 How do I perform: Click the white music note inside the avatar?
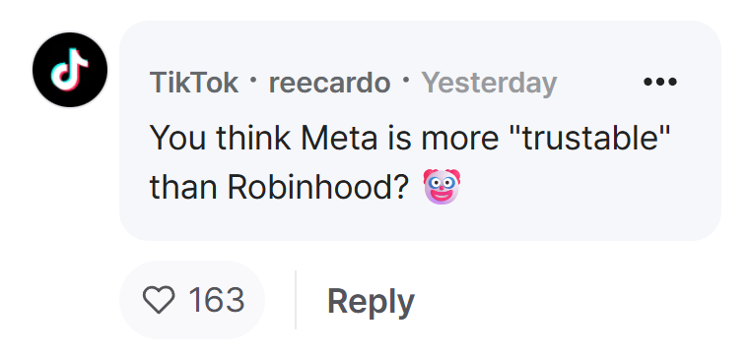(x=70, y=70)
